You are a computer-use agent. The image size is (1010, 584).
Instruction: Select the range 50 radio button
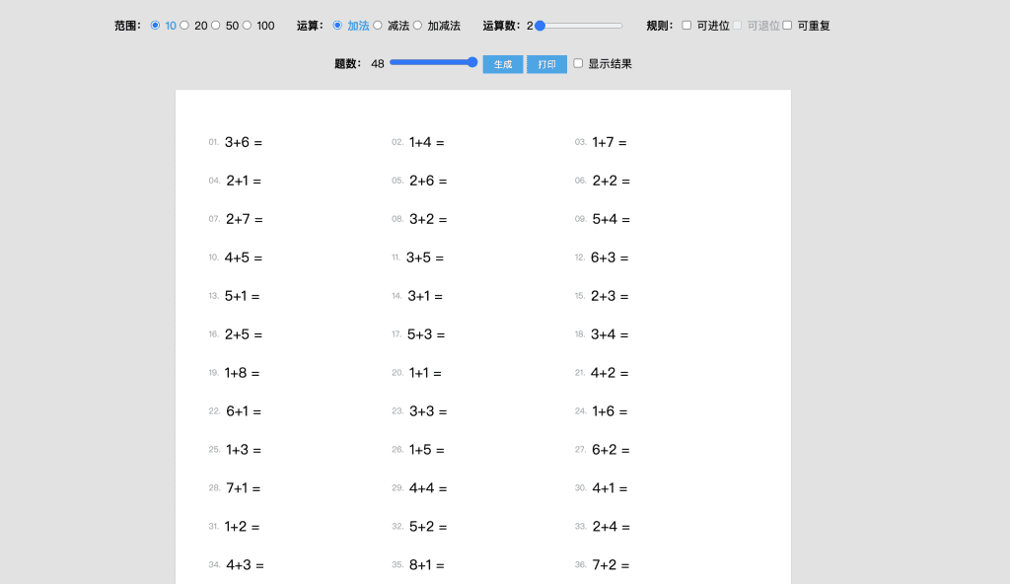(x=216, y=25)
